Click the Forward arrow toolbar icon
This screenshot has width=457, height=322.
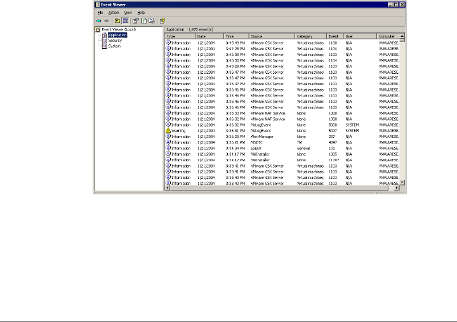tap(106, 20)
